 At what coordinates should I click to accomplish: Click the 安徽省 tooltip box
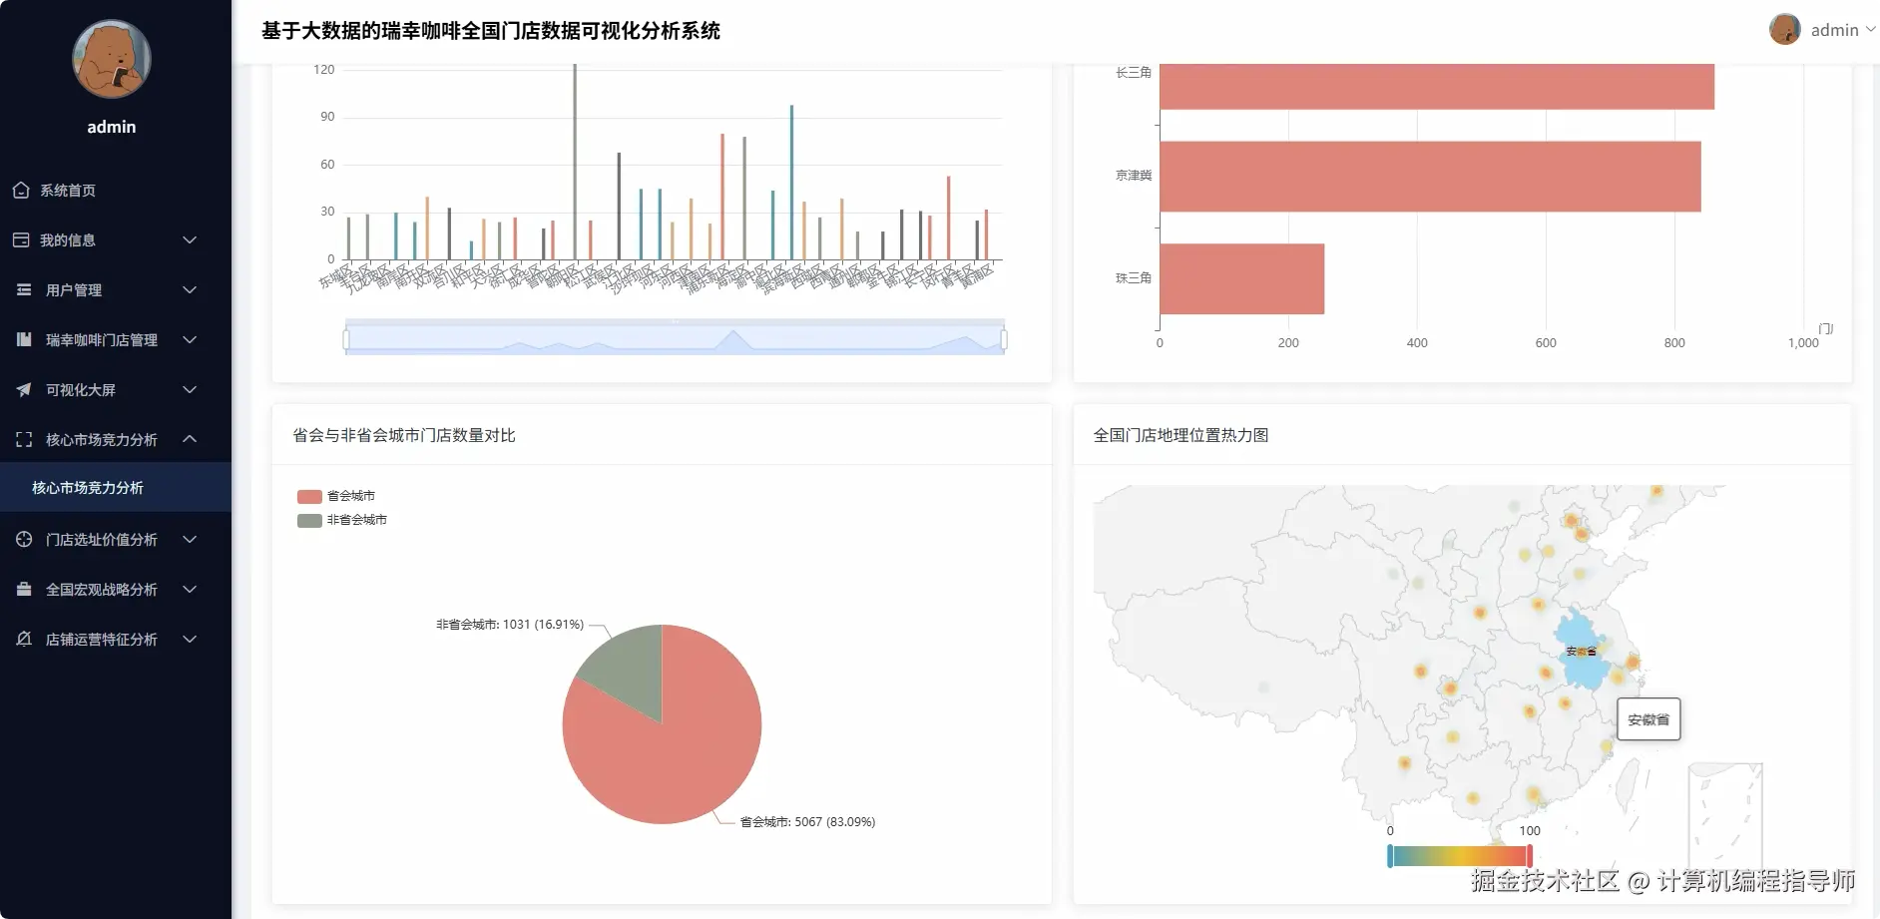[x=1648, y=719]
